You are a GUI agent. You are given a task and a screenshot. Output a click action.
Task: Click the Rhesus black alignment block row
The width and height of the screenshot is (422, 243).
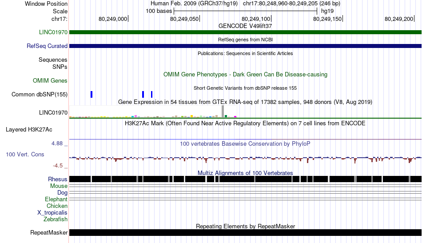point(246,179)
